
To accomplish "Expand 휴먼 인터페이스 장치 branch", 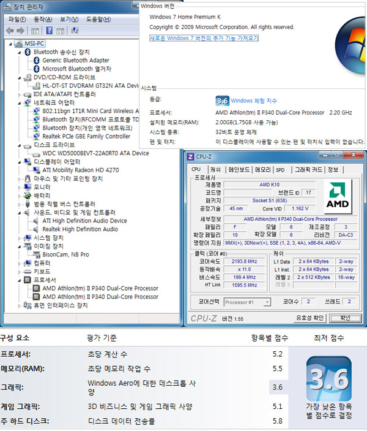I will pyautogui.click(x=20, y=306).
